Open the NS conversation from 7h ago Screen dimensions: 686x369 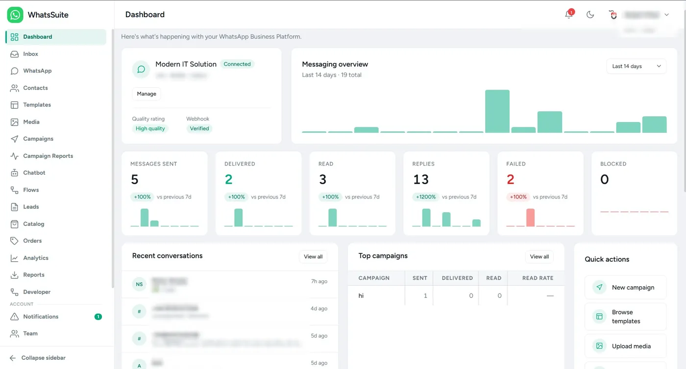point(230,284)
